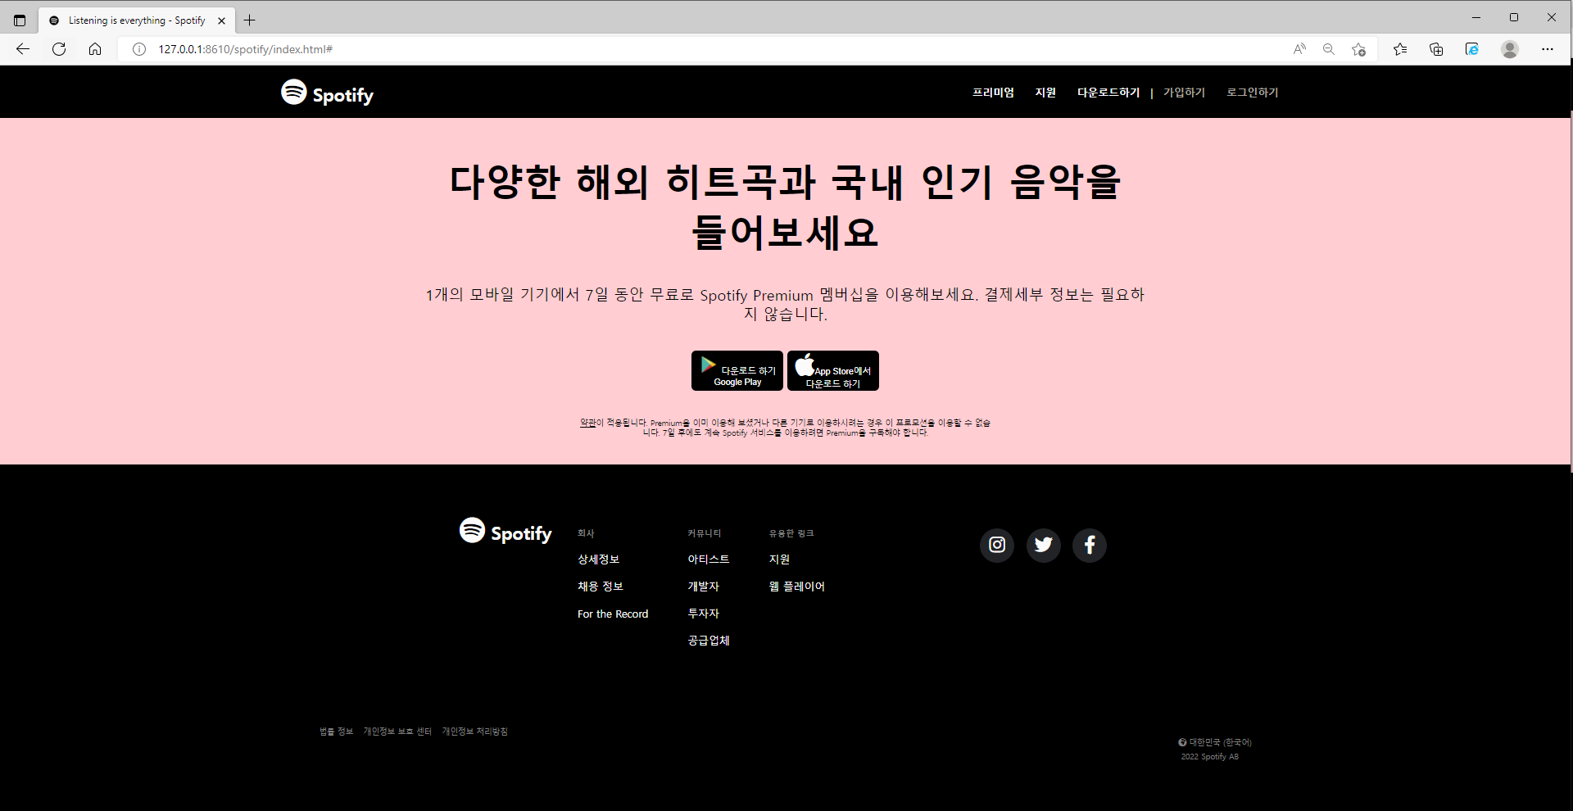Open the tab actions menu
This screenshot has width=1573, height=811.
tap(20, 20)
